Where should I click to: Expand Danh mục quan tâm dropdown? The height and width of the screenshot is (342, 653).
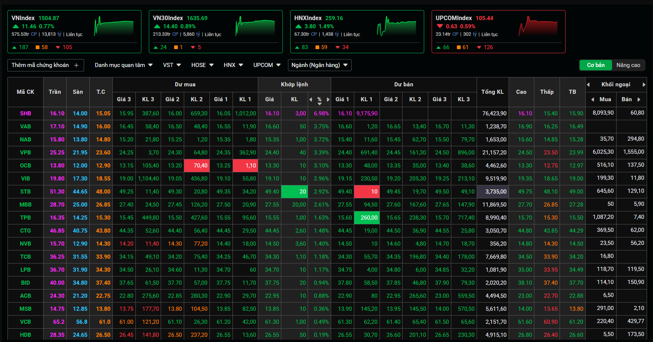pos(124,65)
